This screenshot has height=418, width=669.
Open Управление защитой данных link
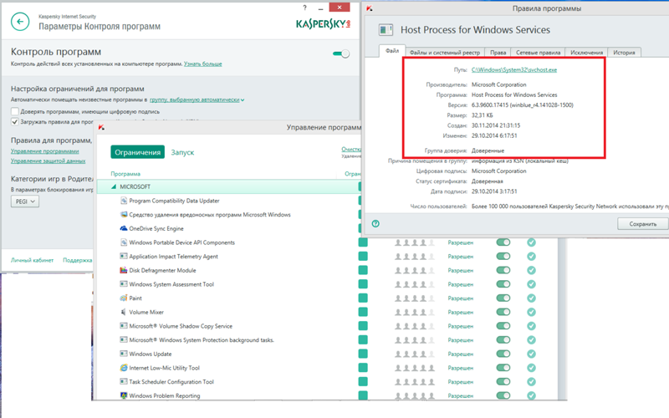pyautogui.click(x=49, y=161)
